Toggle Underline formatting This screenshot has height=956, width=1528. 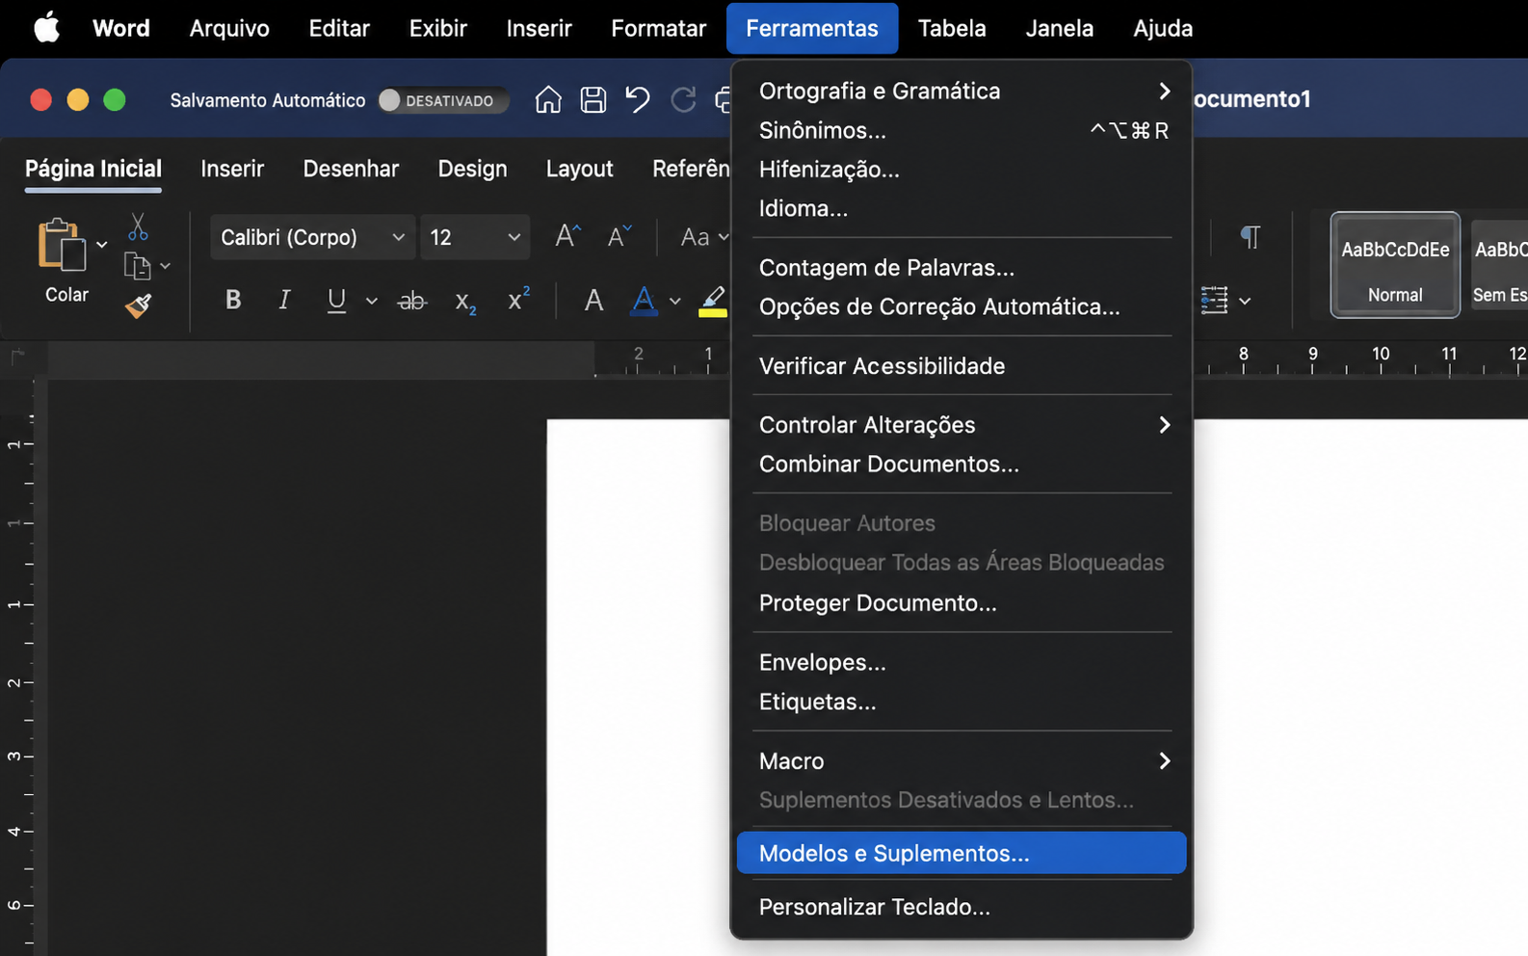(336, 300)
